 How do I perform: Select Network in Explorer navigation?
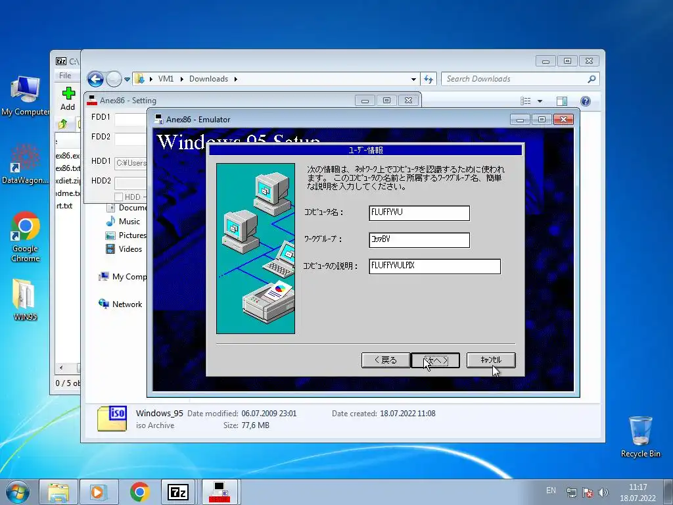point(127,304)
